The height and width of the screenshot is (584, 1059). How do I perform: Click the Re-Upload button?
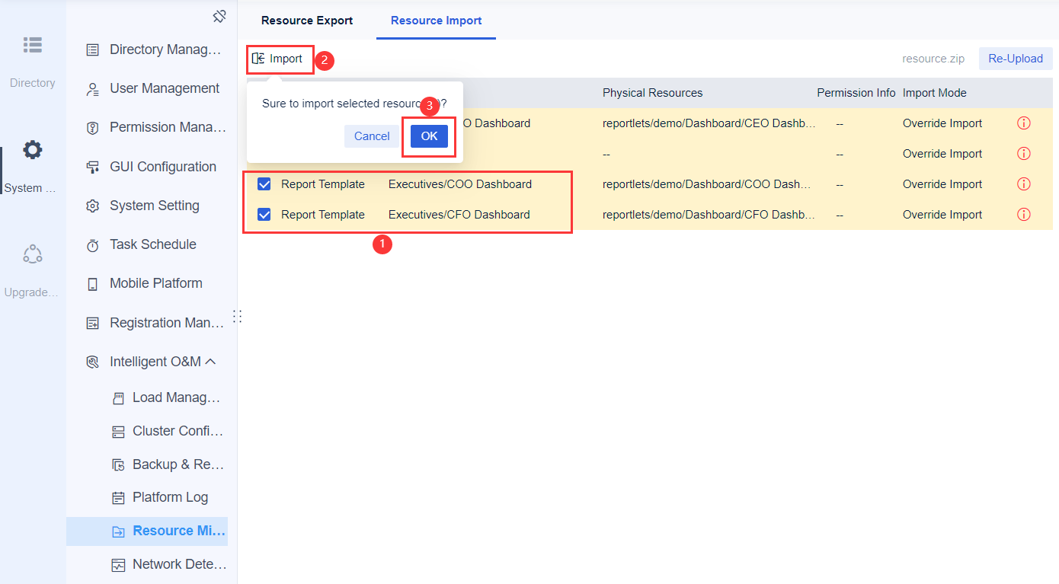[x=1016, y=59]
